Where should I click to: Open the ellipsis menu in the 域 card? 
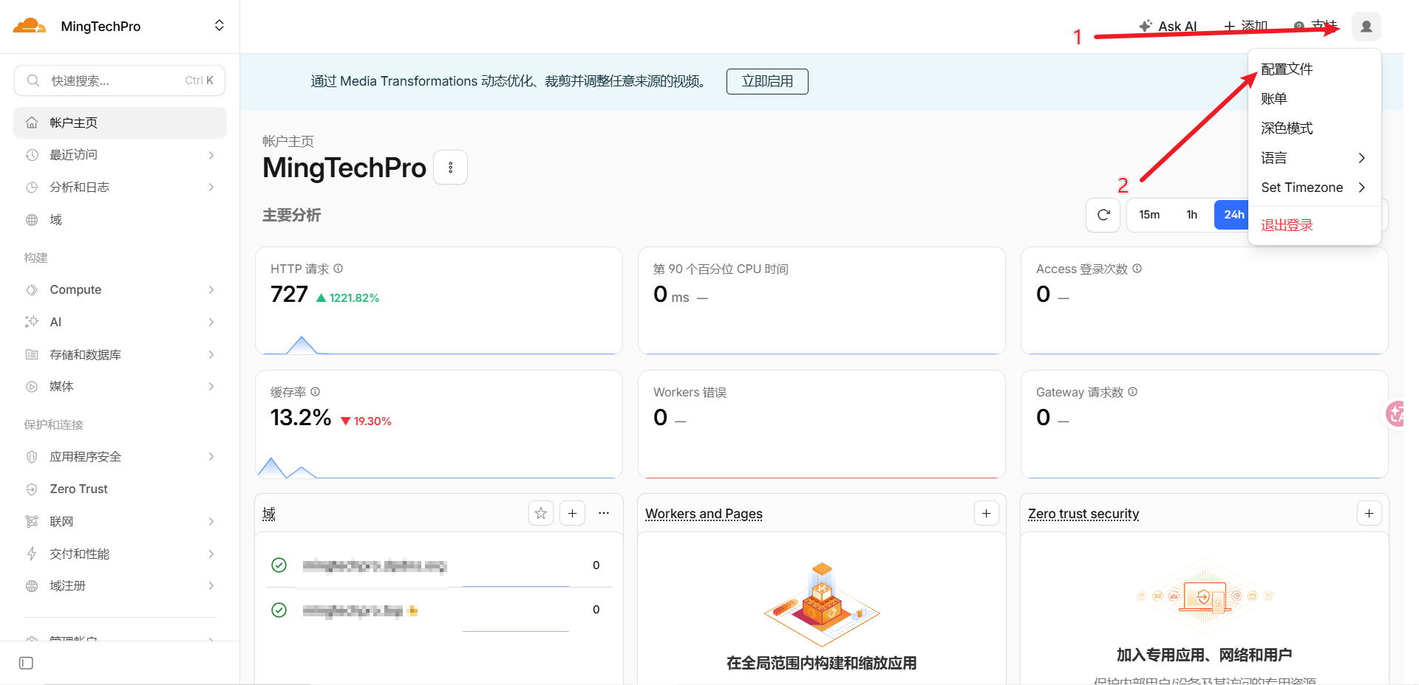(x=604, y=513)
